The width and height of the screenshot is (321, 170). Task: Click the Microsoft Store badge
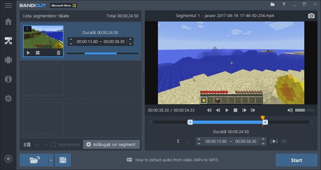(64, 5)
